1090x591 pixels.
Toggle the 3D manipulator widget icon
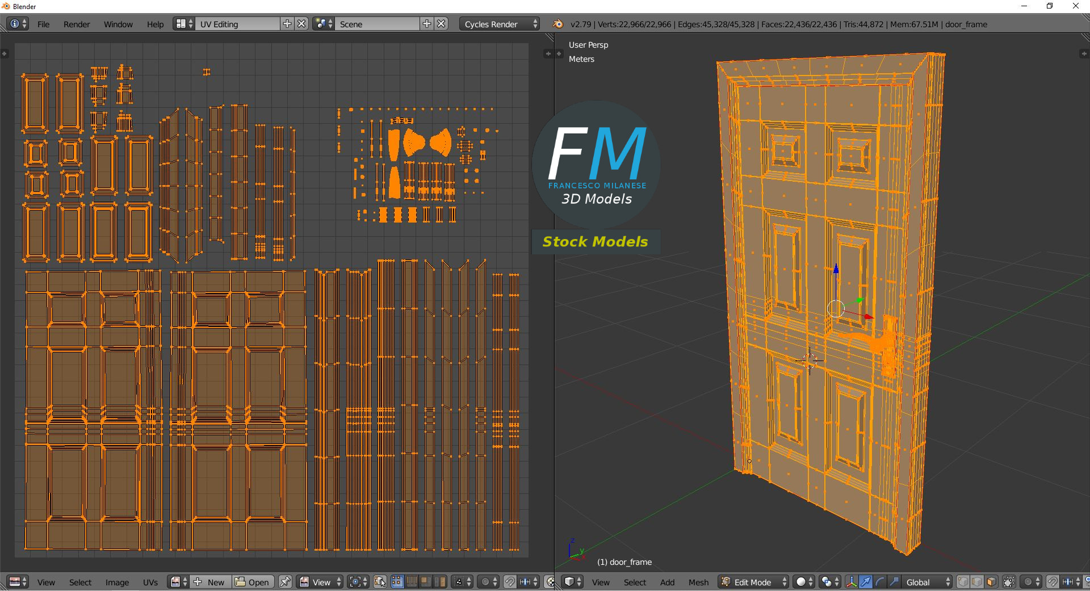click(852, 582)
